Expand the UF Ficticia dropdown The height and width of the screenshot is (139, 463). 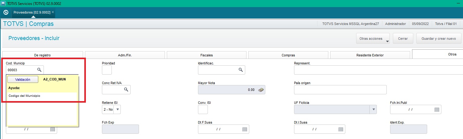373,109
